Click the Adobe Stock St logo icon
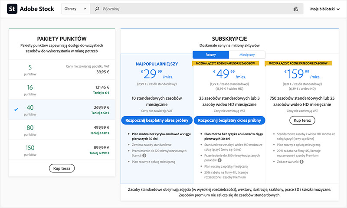Screen dimensions: 347x208 click(12, 9)
